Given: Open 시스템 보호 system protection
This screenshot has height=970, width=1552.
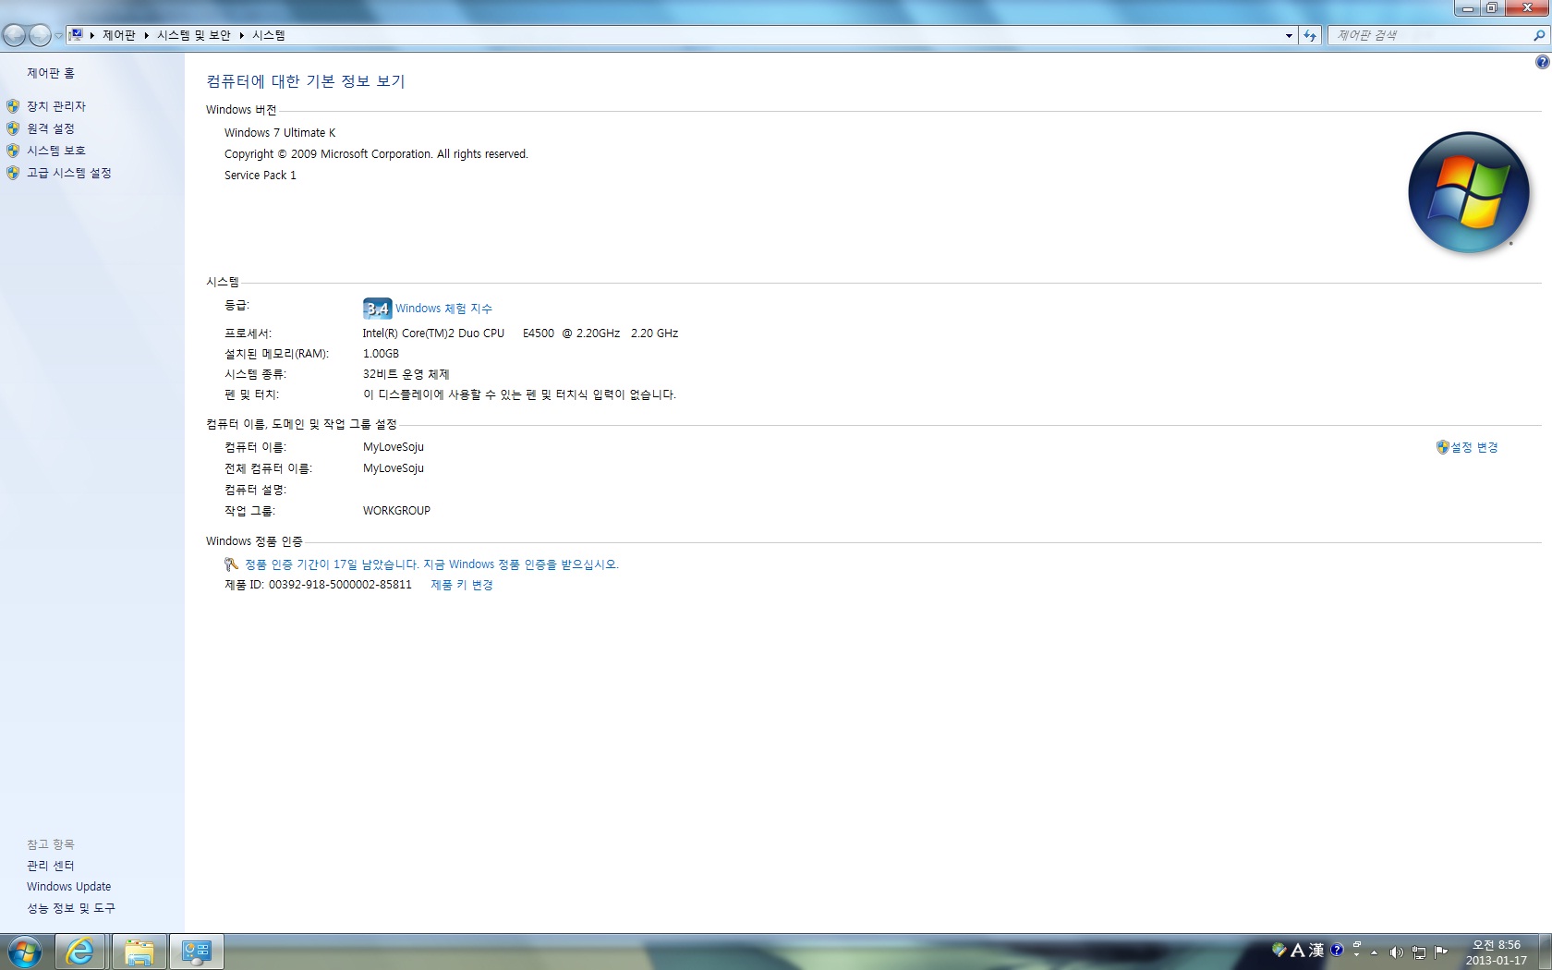Looking at the screenshot, I should coord(55,151).
